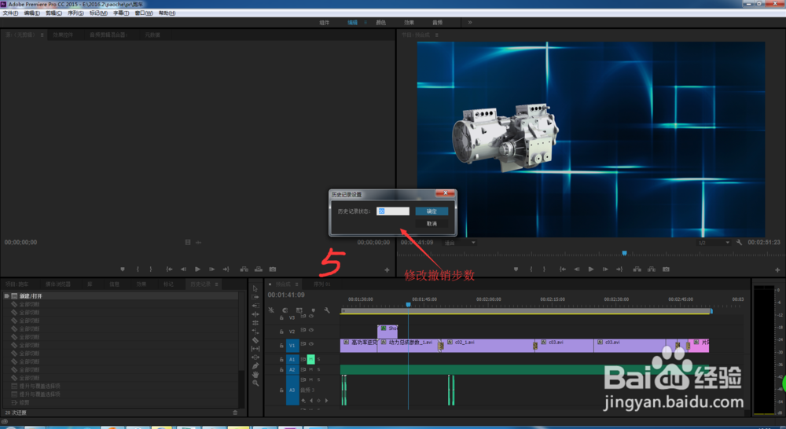The image size is (786, 429).
Task: Select the Pen tool in the tools panel
Action: [255, 365]
